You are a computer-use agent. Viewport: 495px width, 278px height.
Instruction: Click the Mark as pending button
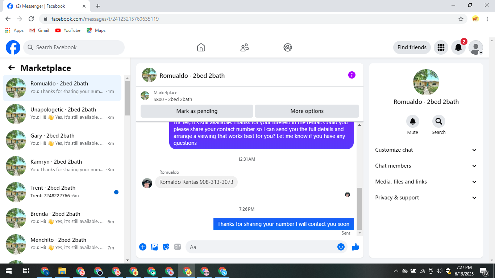coord(197,111)
